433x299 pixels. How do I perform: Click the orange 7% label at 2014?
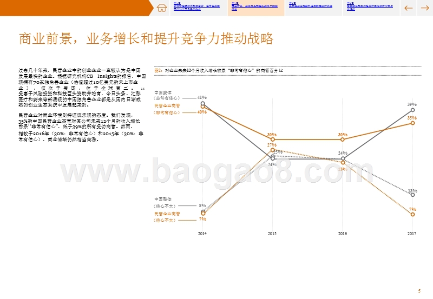[x=202, y=219]
